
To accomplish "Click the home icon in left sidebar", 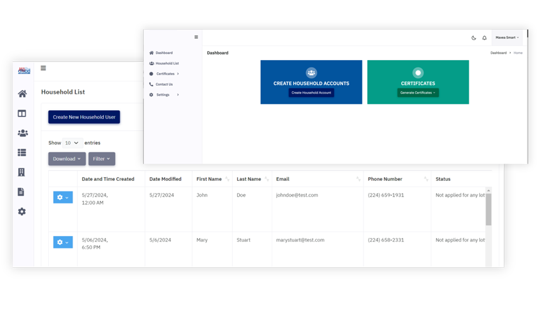I will pos(22,94).
